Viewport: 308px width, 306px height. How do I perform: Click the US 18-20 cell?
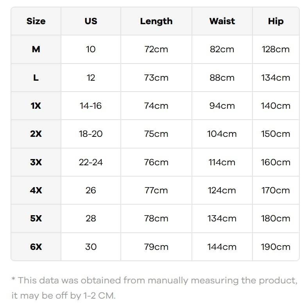click(91, 134)
